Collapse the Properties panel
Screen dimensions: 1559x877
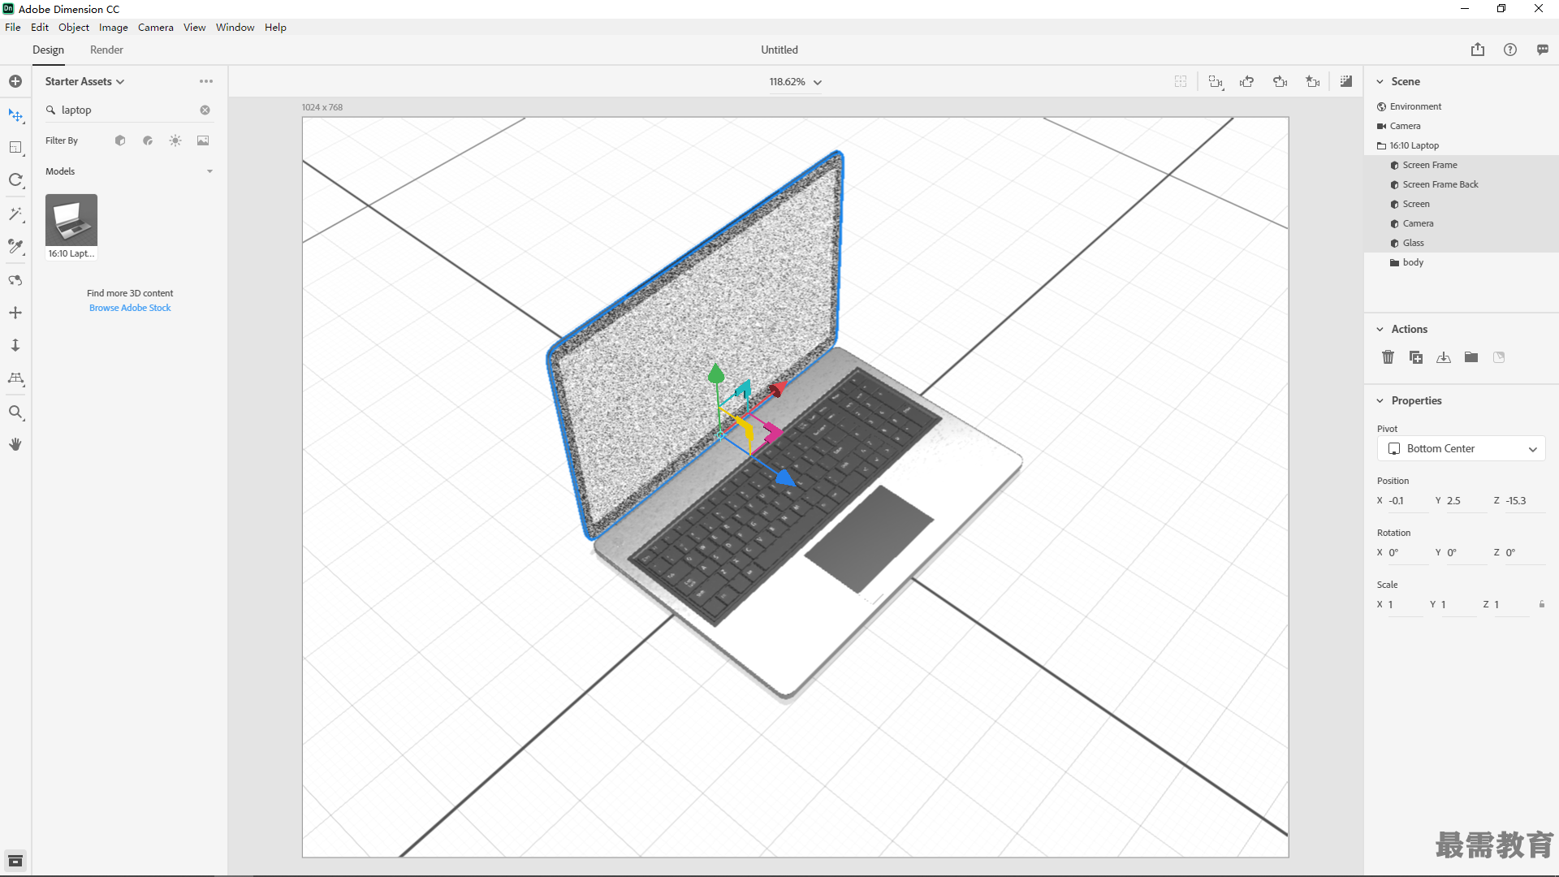1380,400
